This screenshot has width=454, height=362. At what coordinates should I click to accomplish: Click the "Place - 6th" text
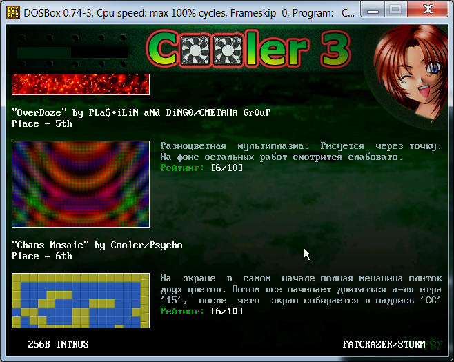click(41, 256)
